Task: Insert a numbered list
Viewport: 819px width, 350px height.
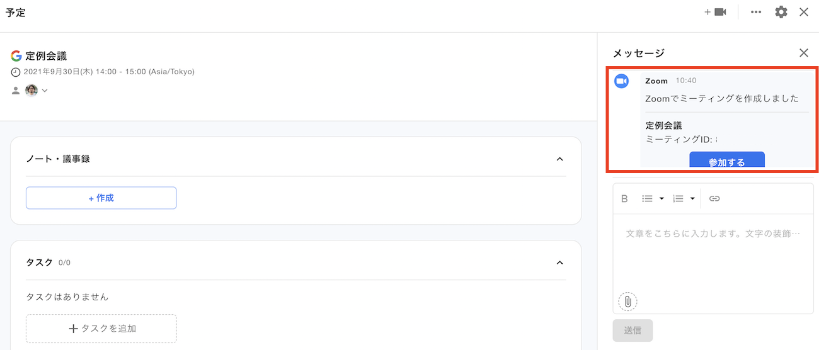Action: tap(678, 198)
